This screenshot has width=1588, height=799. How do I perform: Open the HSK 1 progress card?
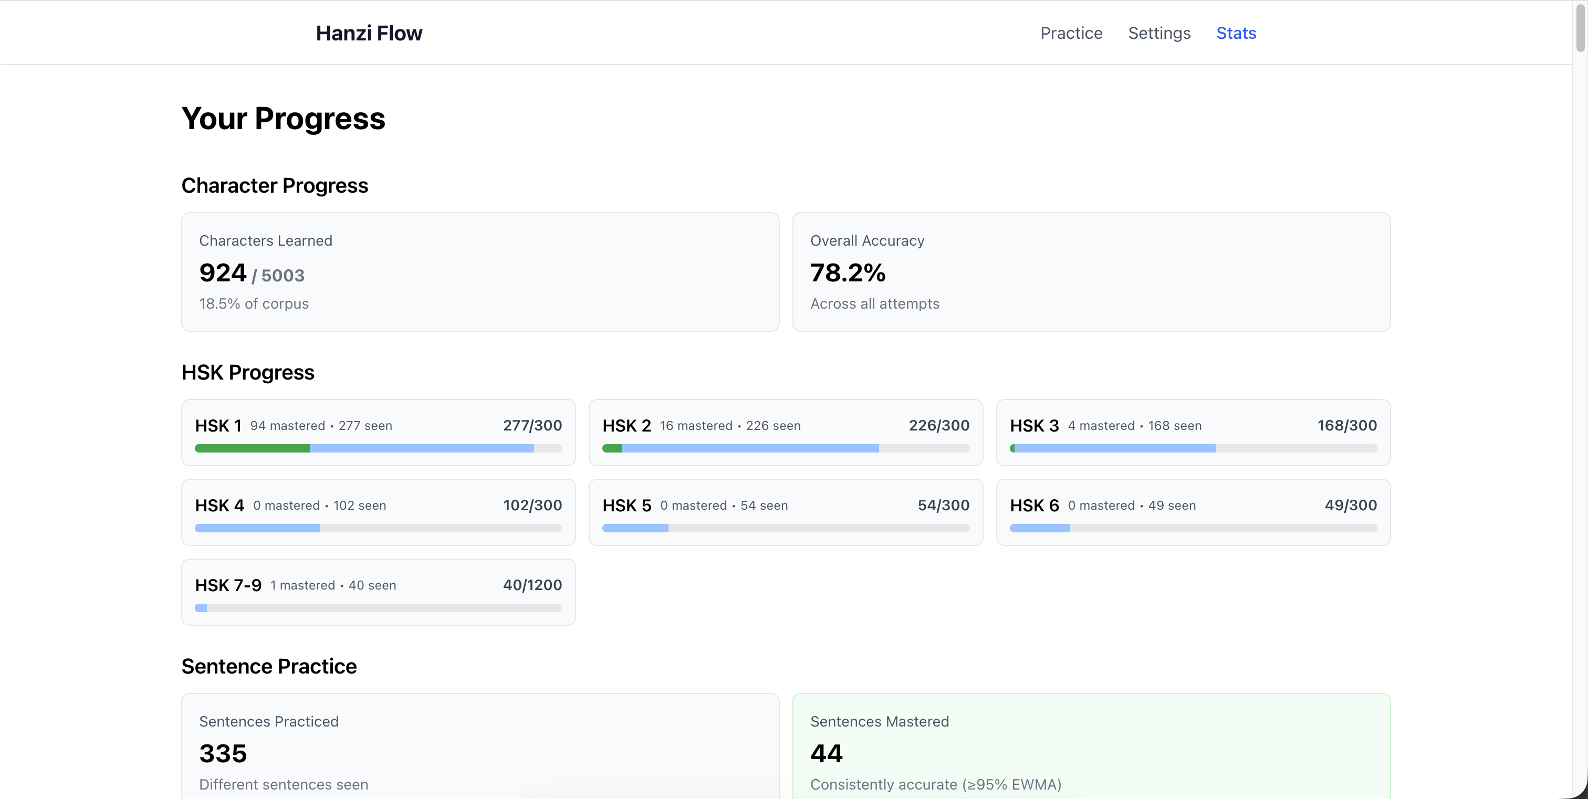(x=378, y=432)
